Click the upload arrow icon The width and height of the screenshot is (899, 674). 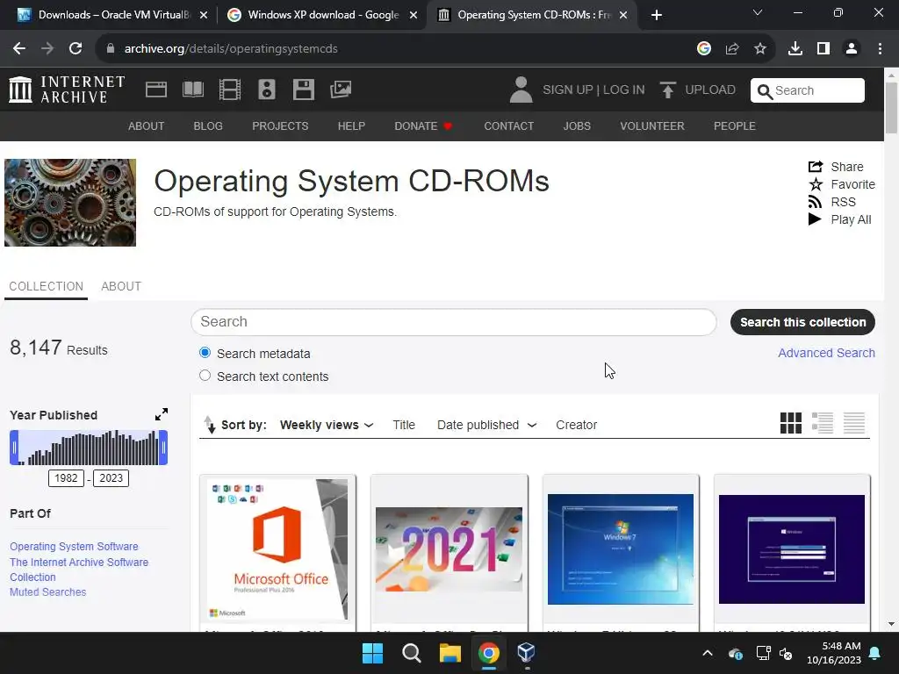[x=667, y=90]
